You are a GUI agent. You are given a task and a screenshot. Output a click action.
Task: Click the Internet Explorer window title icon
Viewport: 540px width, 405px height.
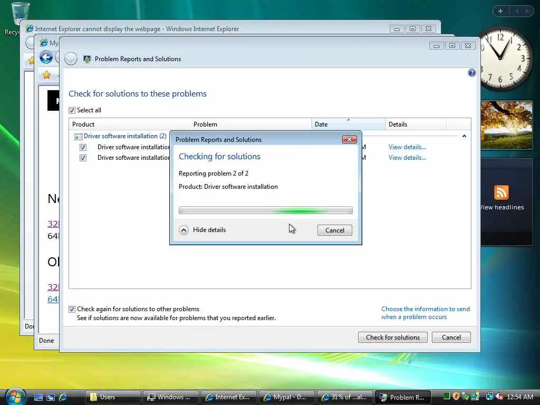(30, 28)
